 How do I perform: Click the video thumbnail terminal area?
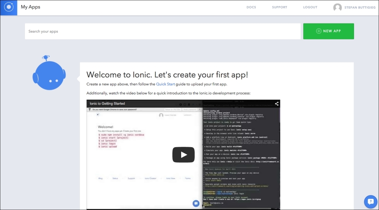(x=241, y=156)
